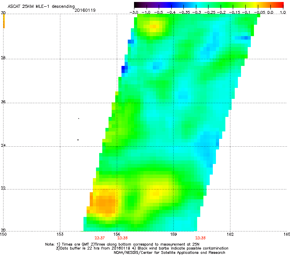Click the red time label "23:37"

pos(100,238)
